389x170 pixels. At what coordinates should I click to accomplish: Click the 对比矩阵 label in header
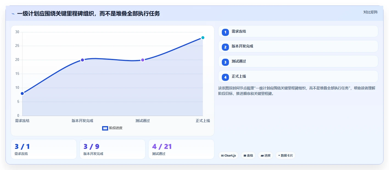click(370, 12)
